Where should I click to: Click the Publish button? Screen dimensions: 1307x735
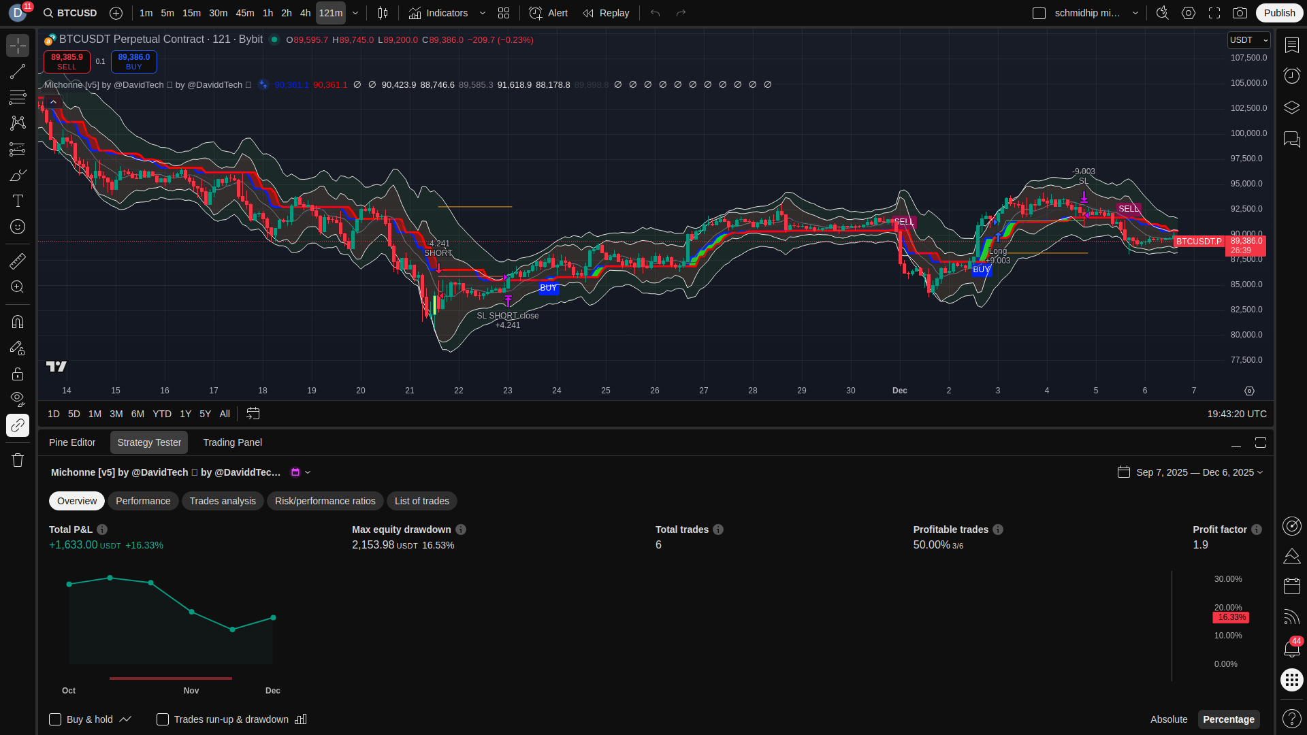(x=1279, y=13)
